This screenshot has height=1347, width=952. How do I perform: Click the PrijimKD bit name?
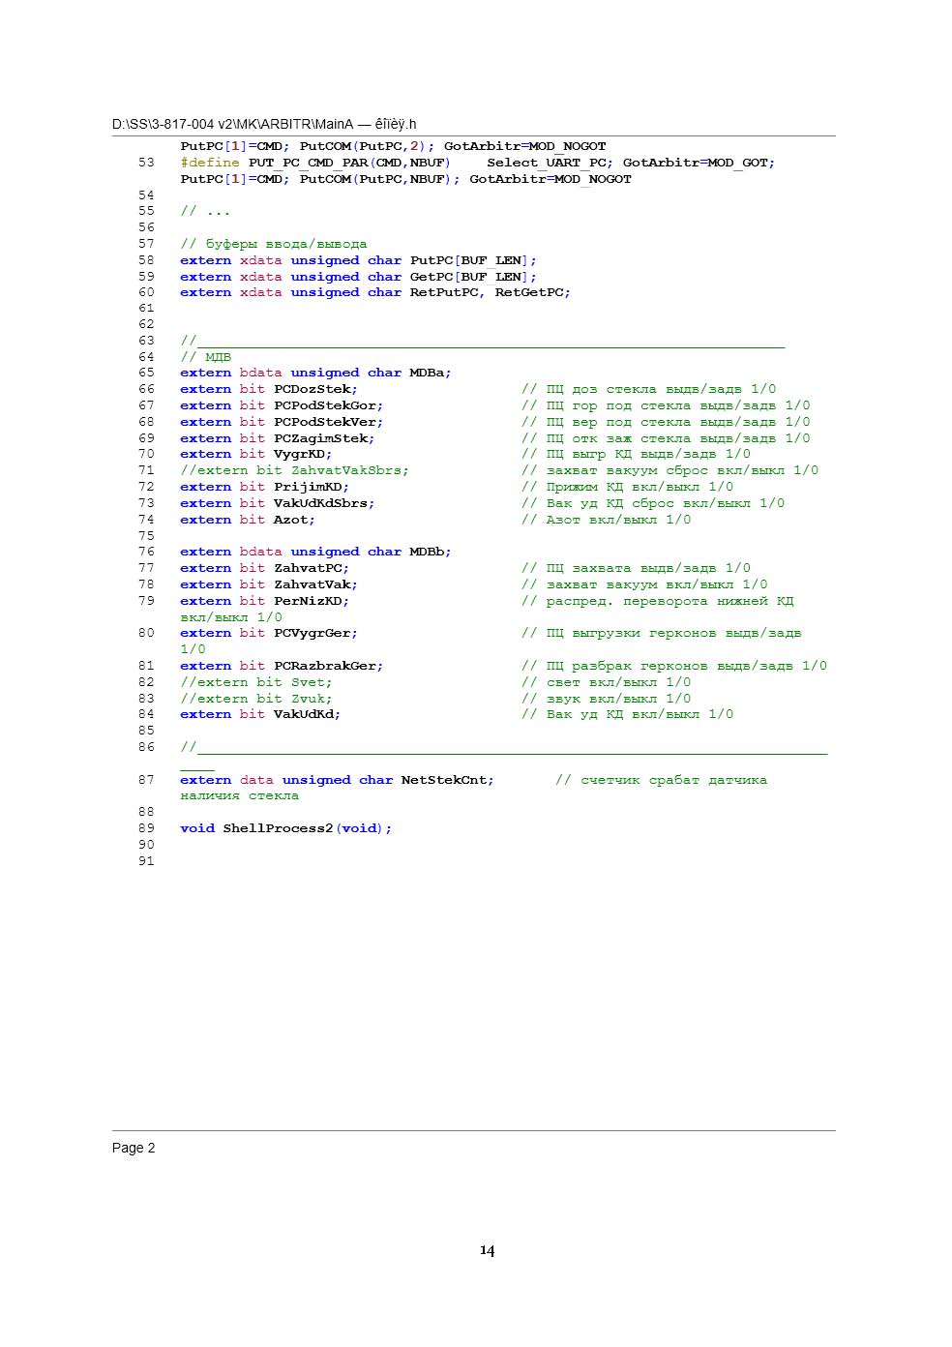[x=308, y=487]
